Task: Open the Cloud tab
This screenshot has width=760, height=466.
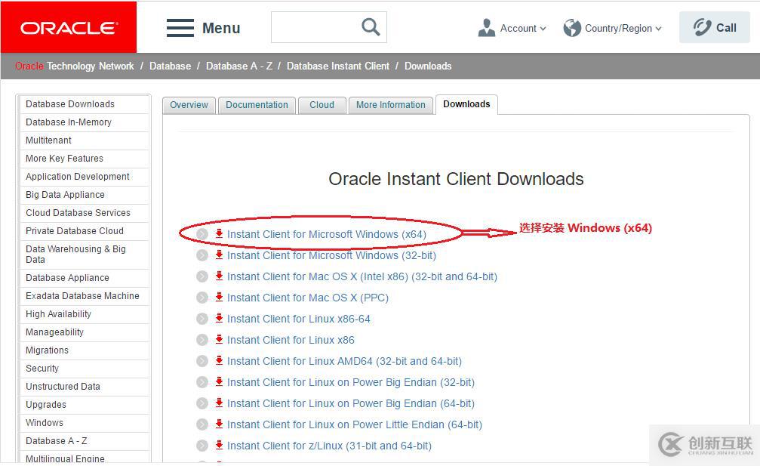Action: [322, 105]
